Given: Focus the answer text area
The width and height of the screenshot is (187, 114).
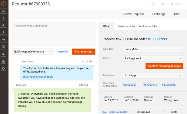Looking at the screenshot, I should pos(54,34).
